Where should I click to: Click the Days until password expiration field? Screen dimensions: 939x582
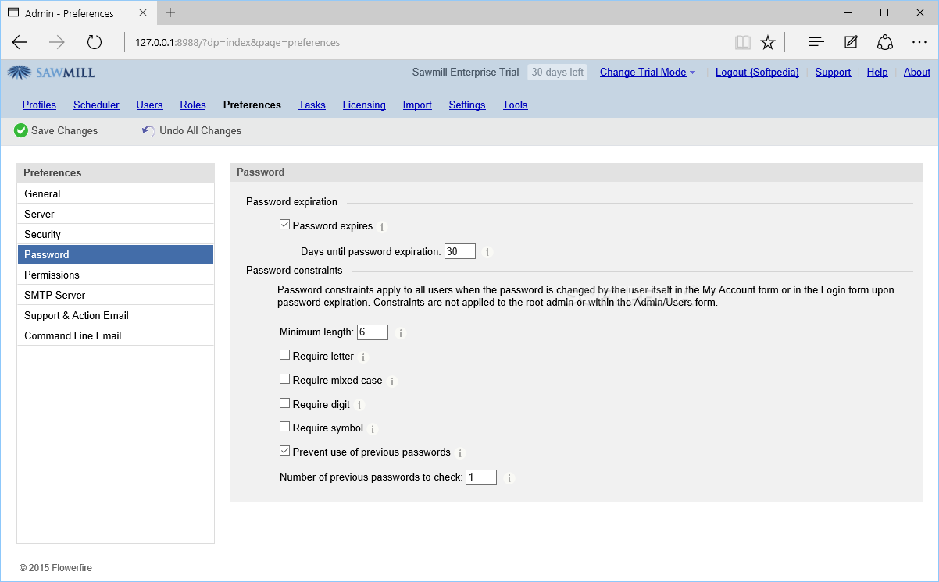point(460,251)
